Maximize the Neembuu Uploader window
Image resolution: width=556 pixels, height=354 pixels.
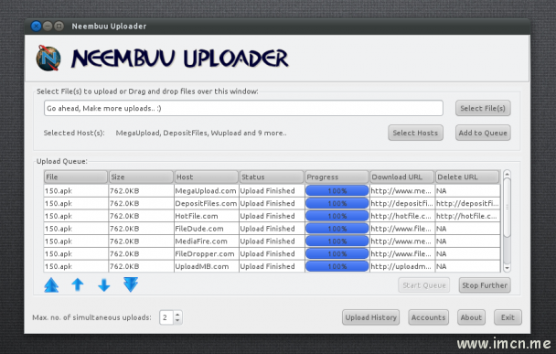coord(59,26)
